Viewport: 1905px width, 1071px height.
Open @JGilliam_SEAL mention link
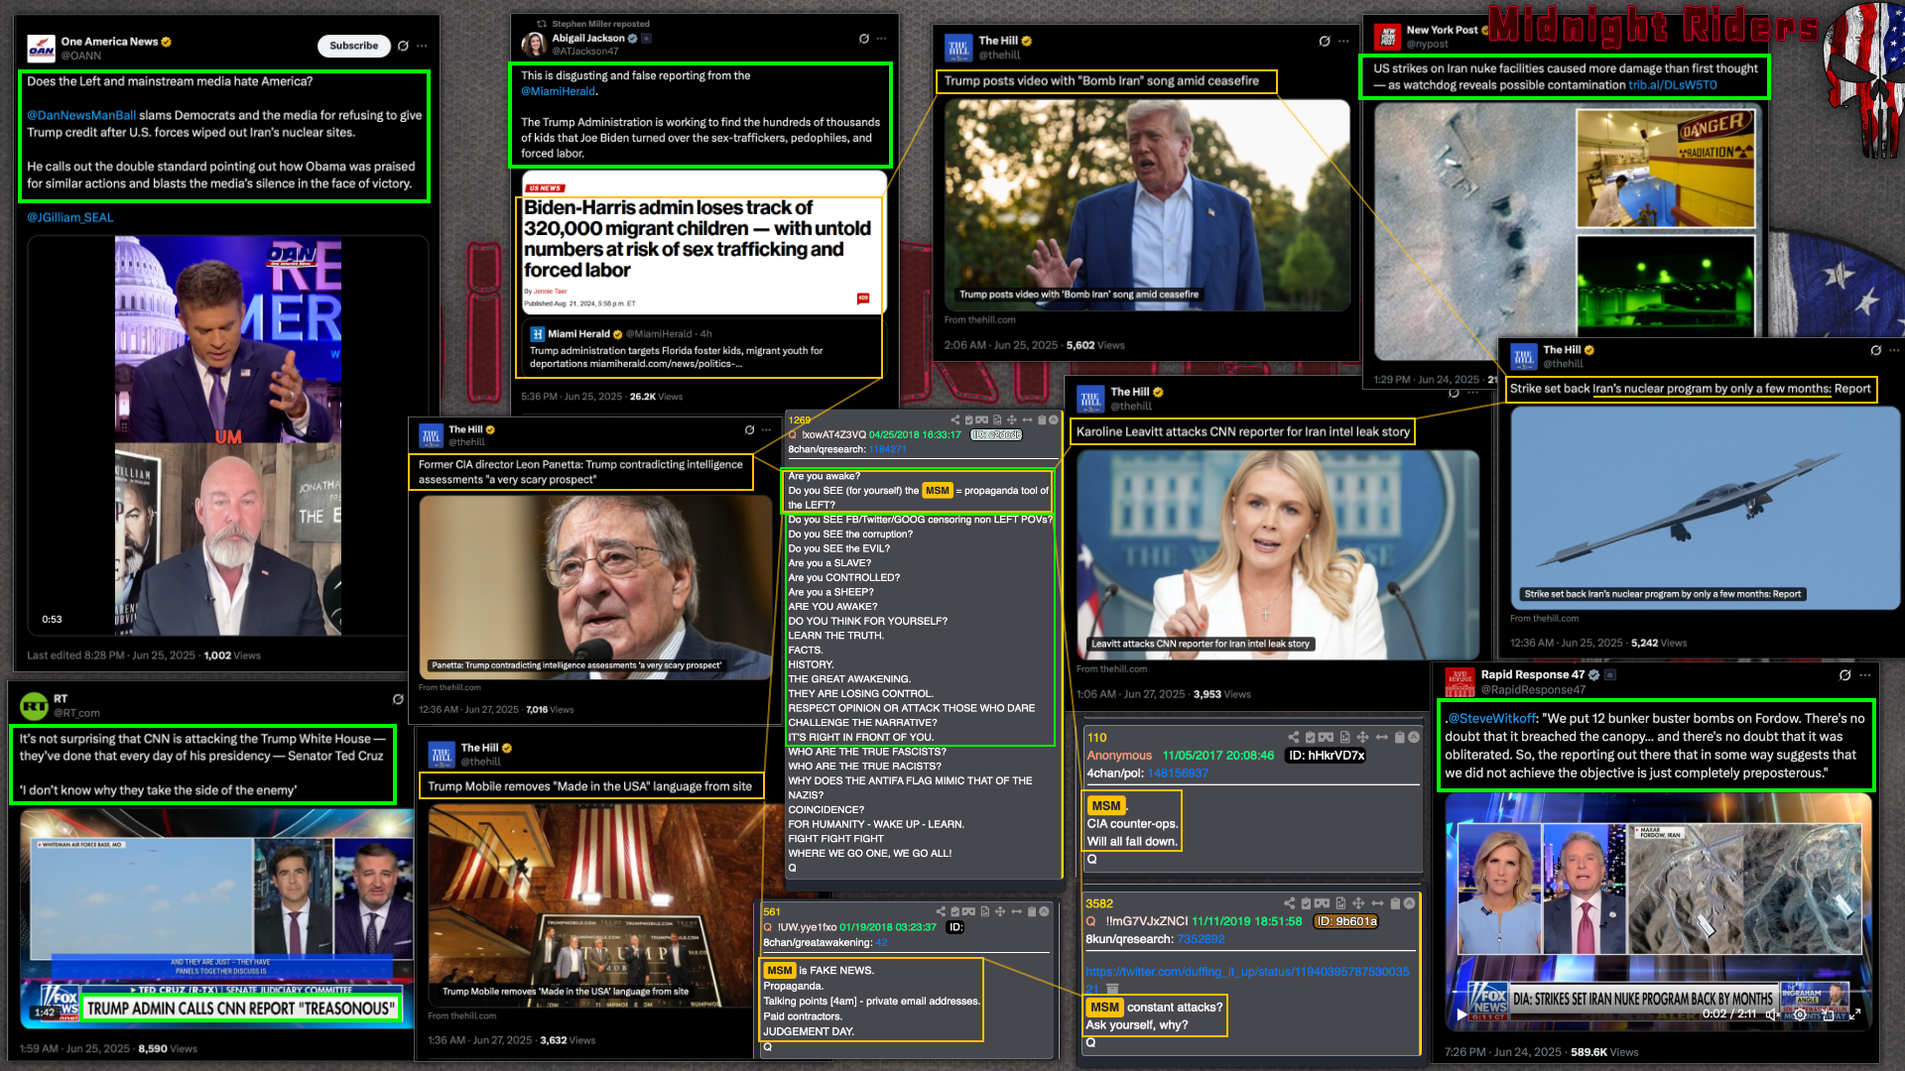[x=69, y=217]
